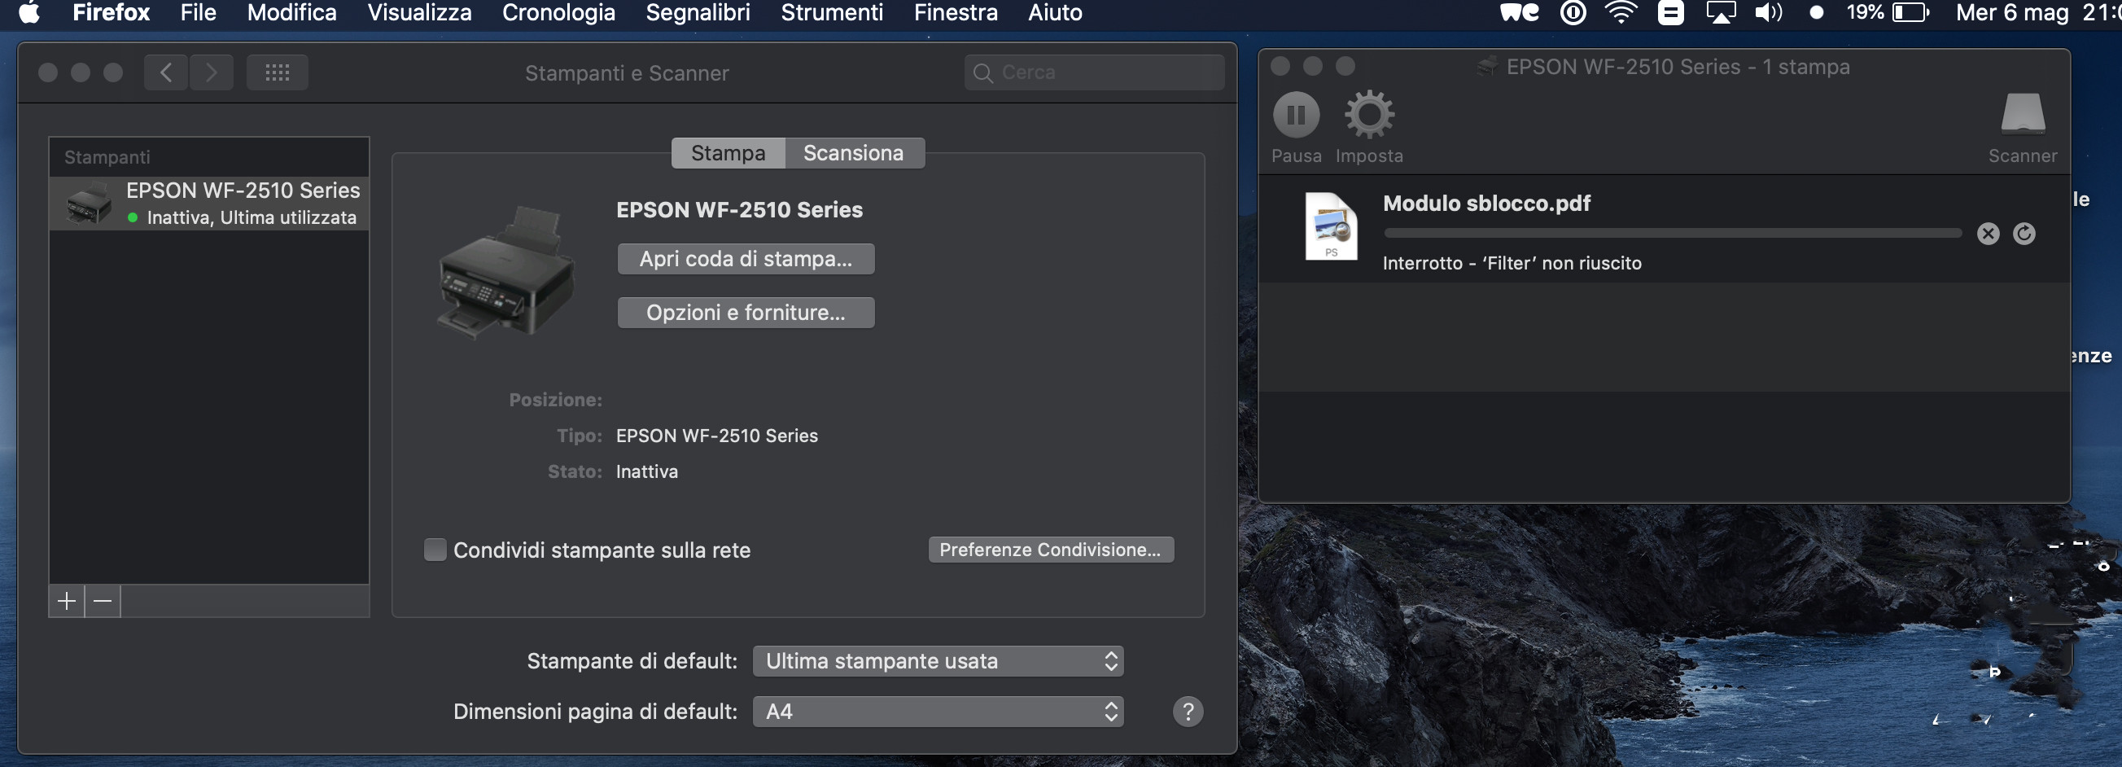2122x767 pixels.
Task: Open Preferenze Condivisione settings
Action: coord(1049,549)
